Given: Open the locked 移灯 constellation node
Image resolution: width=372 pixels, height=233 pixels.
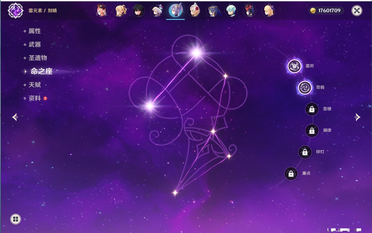Looking at the screenshot, I should coord(305,152).
